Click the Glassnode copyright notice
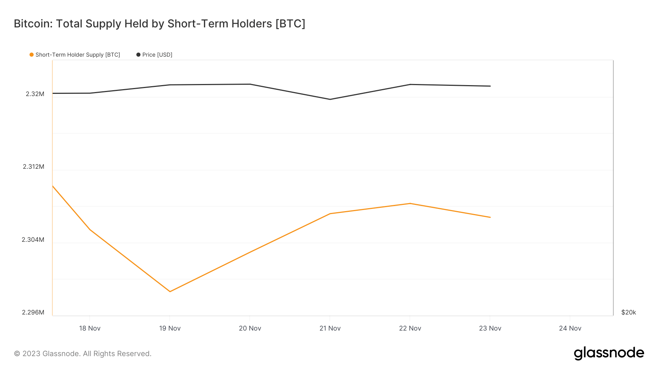 point(83,354)
